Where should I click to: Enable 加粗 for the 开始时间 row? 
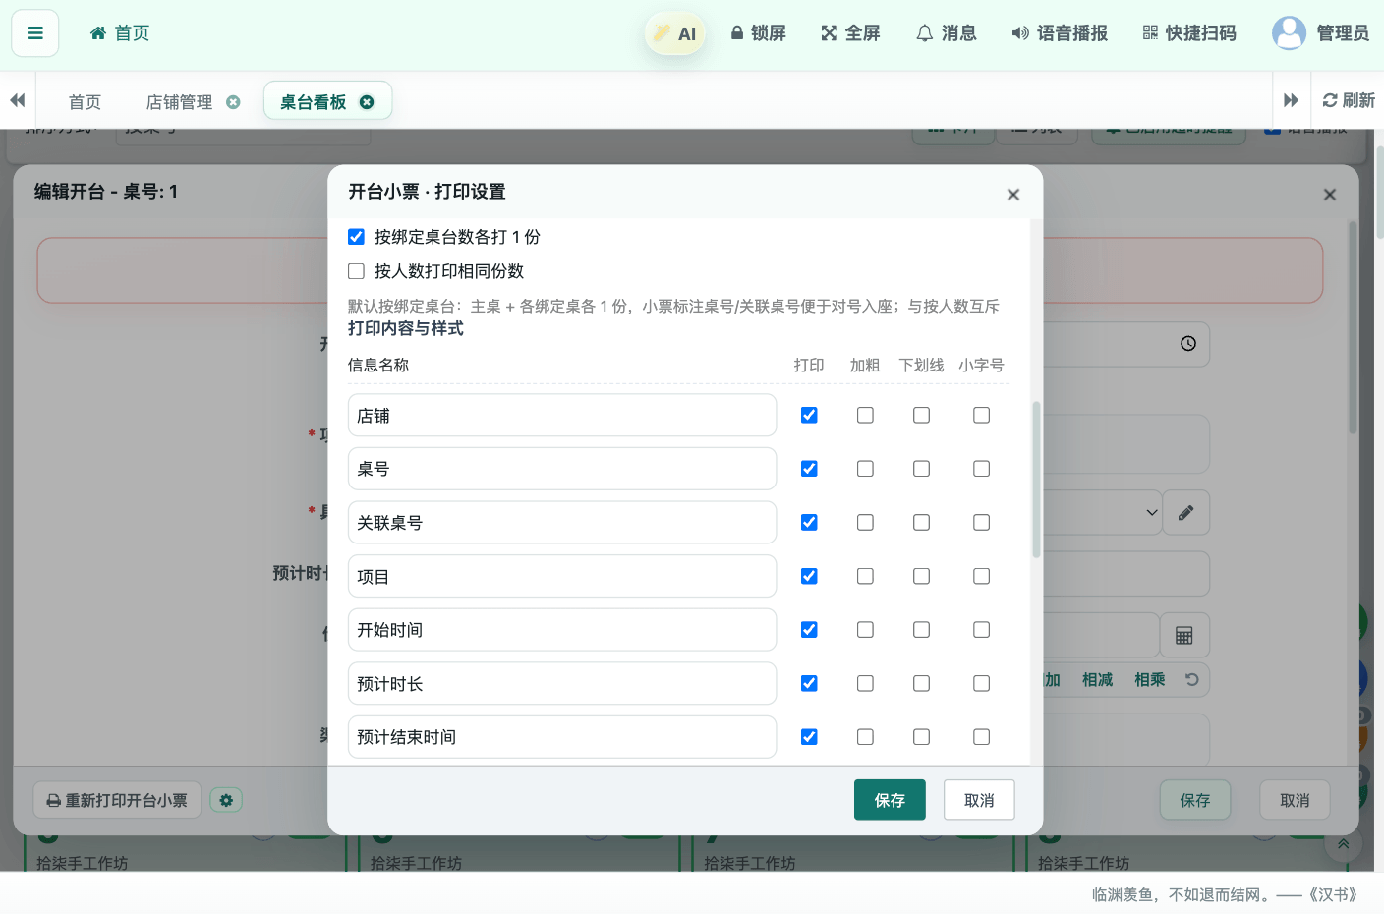[865, 629]
